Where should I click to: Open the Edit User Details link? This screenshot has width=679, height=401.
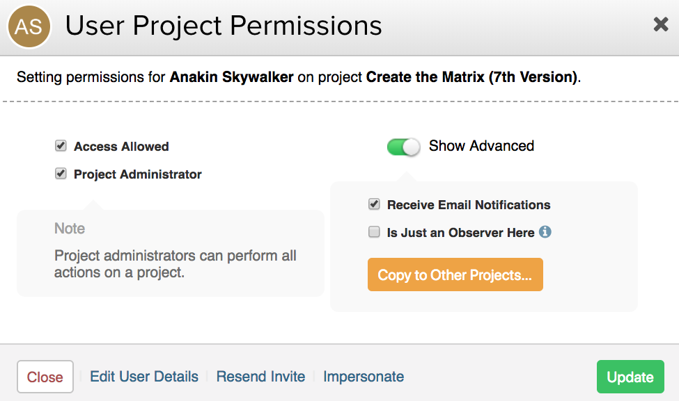(144, 377)
